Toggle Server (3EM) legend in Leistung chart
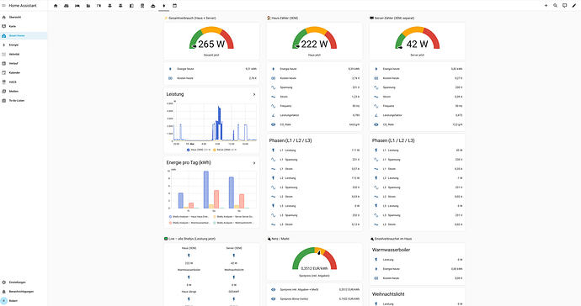 pyautogui.click(x=225, y=150)
